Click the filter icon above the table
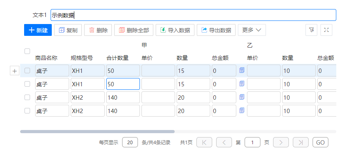 (311, 30)
